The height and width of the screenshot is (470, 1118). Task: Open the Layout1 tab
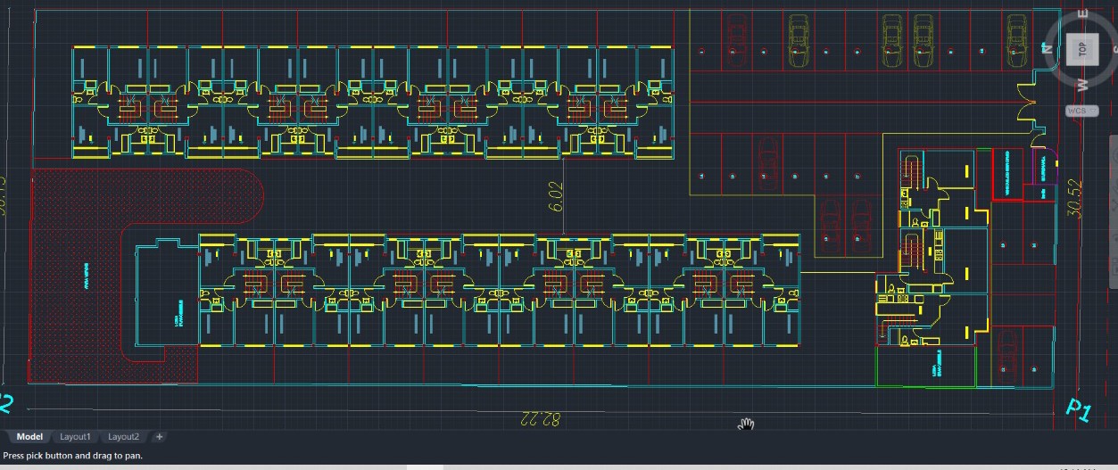[75, 437]
